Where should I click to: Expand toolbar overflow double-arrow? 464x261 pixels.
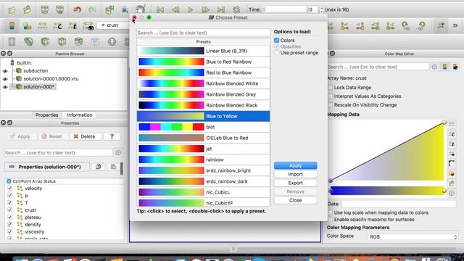[x=455, y=26]
